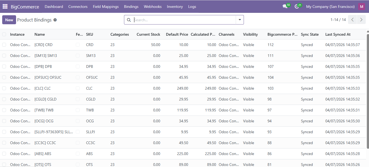Screen dimensions: 369x167
Task: Click the vertical scrollbar on the right
Action: click(x=368, y=82)
